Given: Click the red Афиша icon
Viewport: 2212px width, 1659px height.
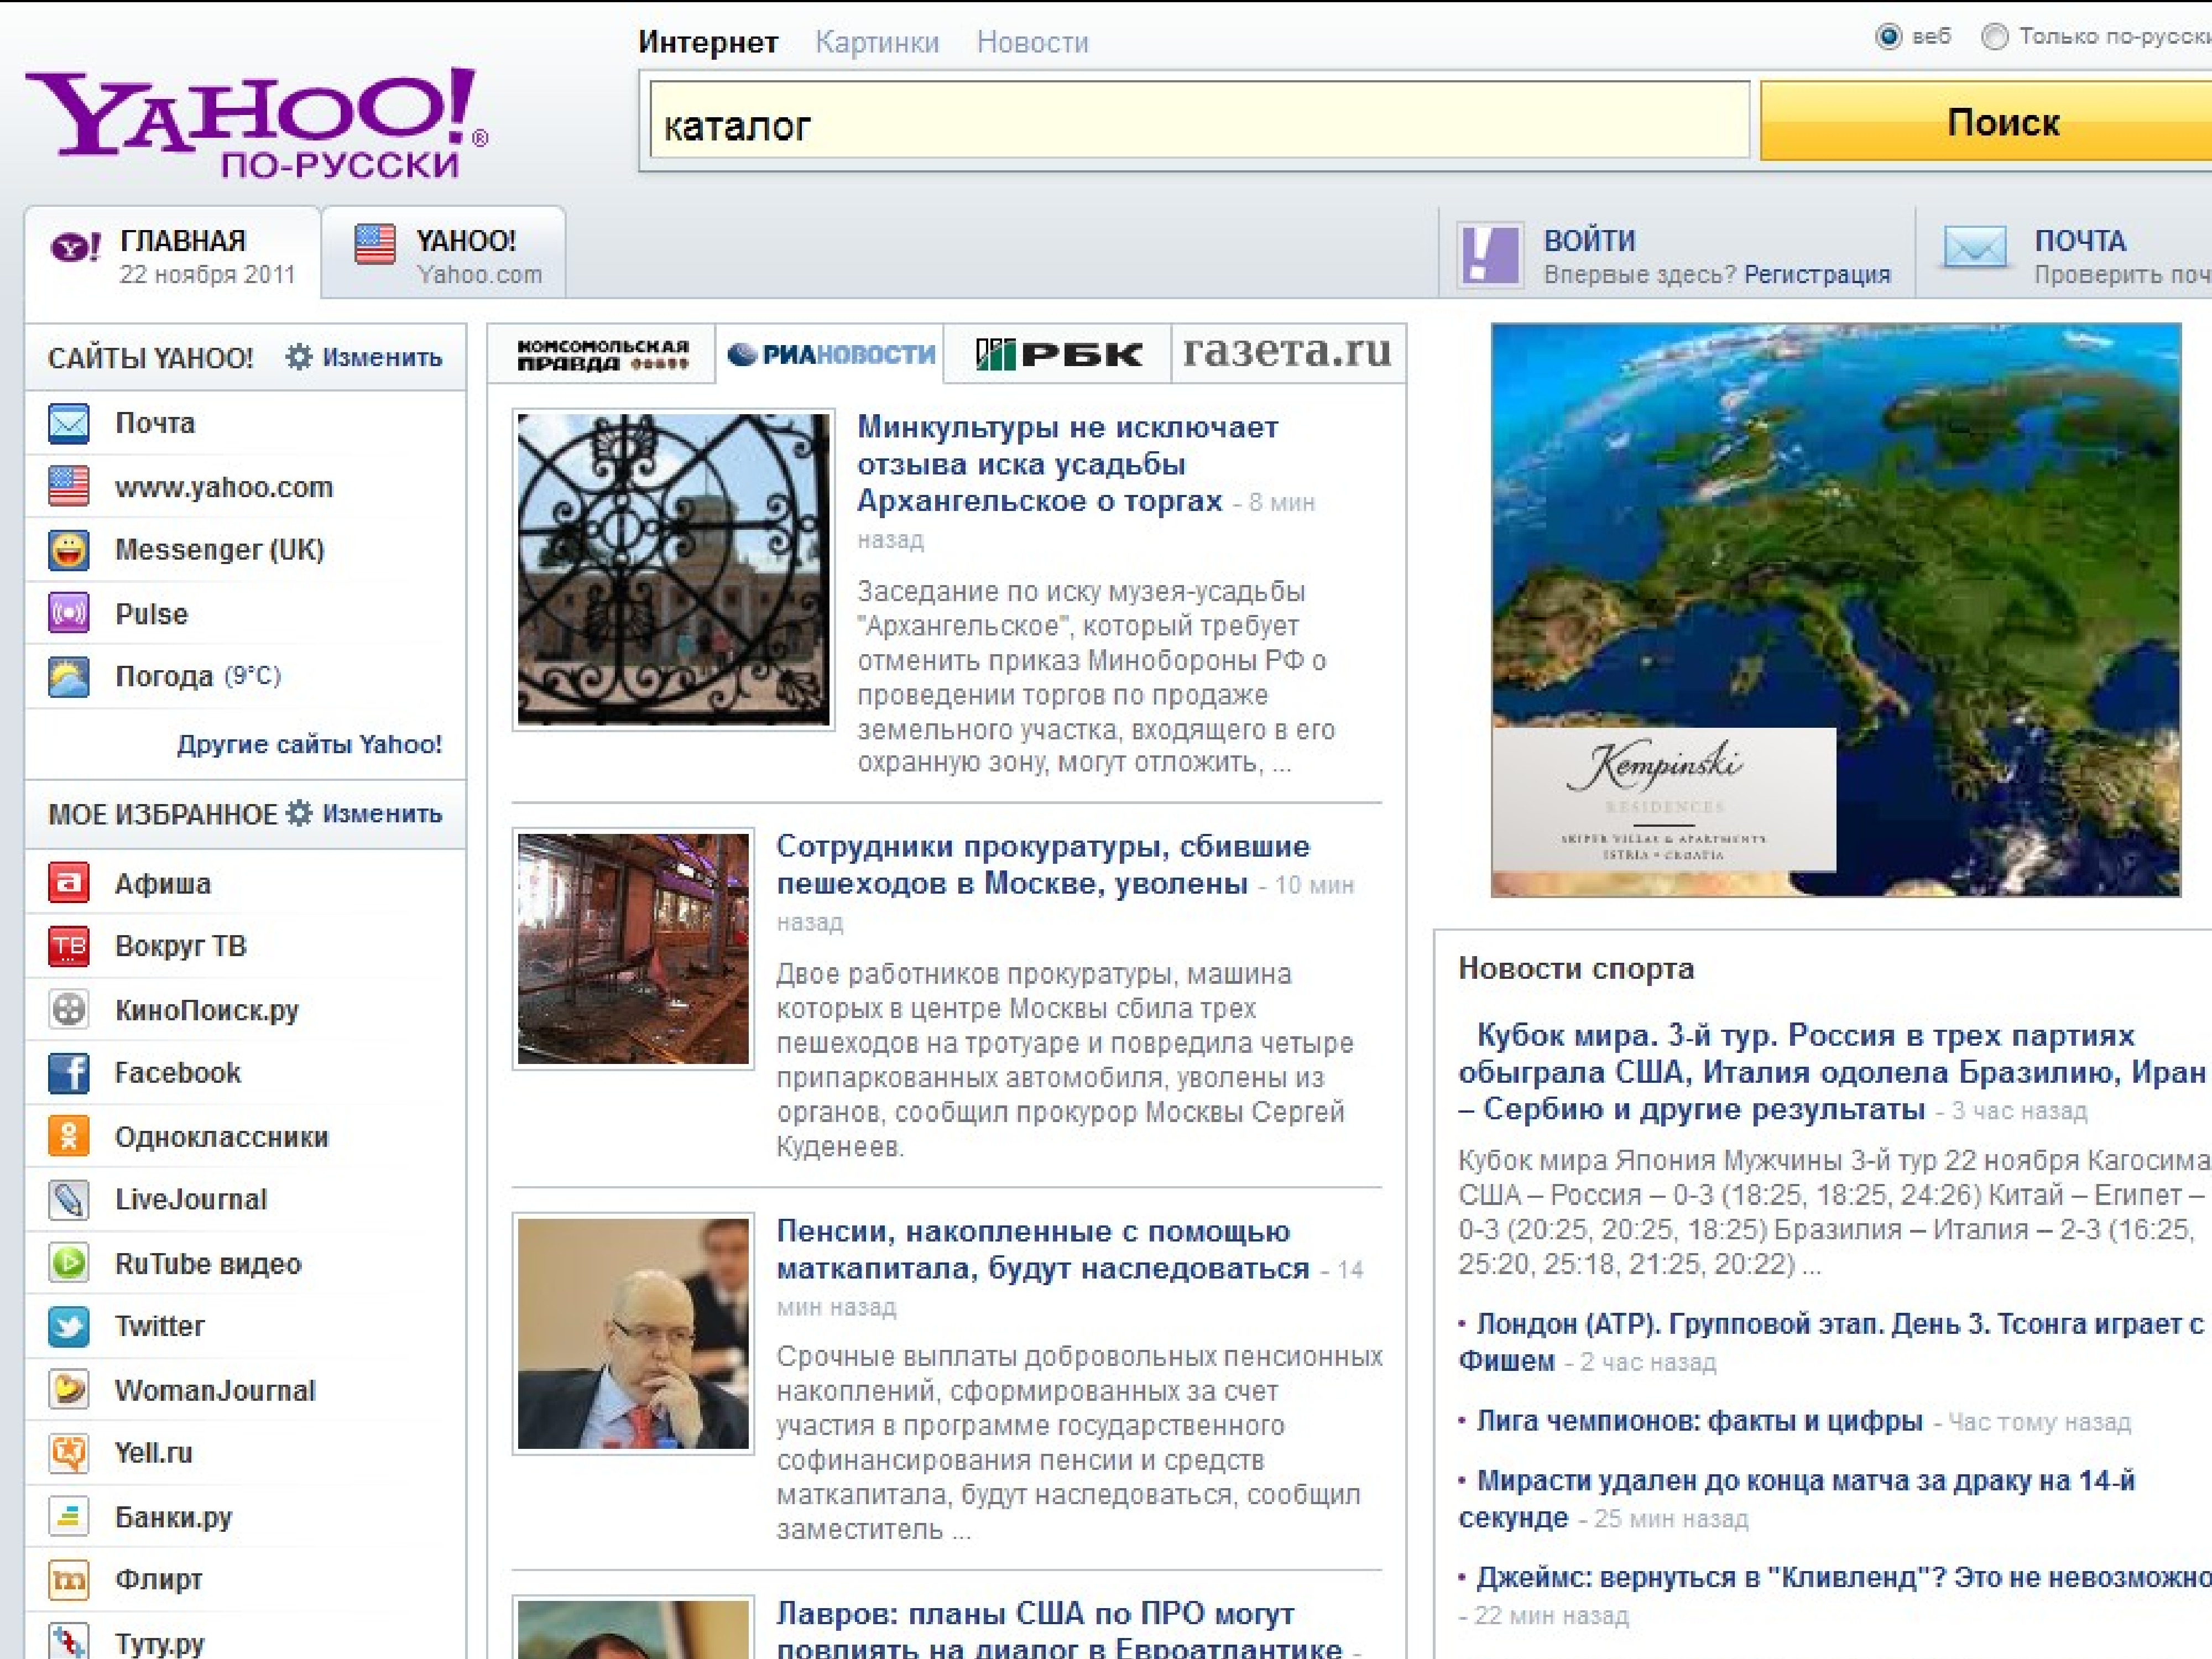Looking at the screenshot, I should click(68, 883).
